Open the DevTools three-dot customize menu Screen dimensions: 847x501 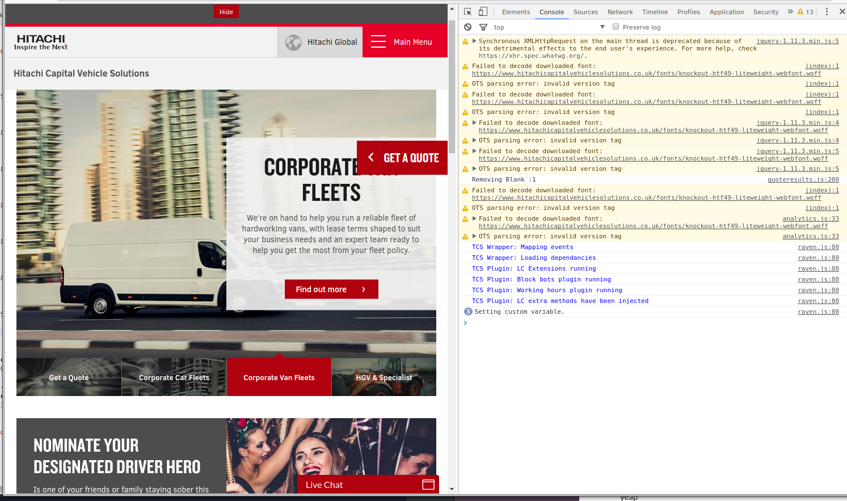[827, 11]
